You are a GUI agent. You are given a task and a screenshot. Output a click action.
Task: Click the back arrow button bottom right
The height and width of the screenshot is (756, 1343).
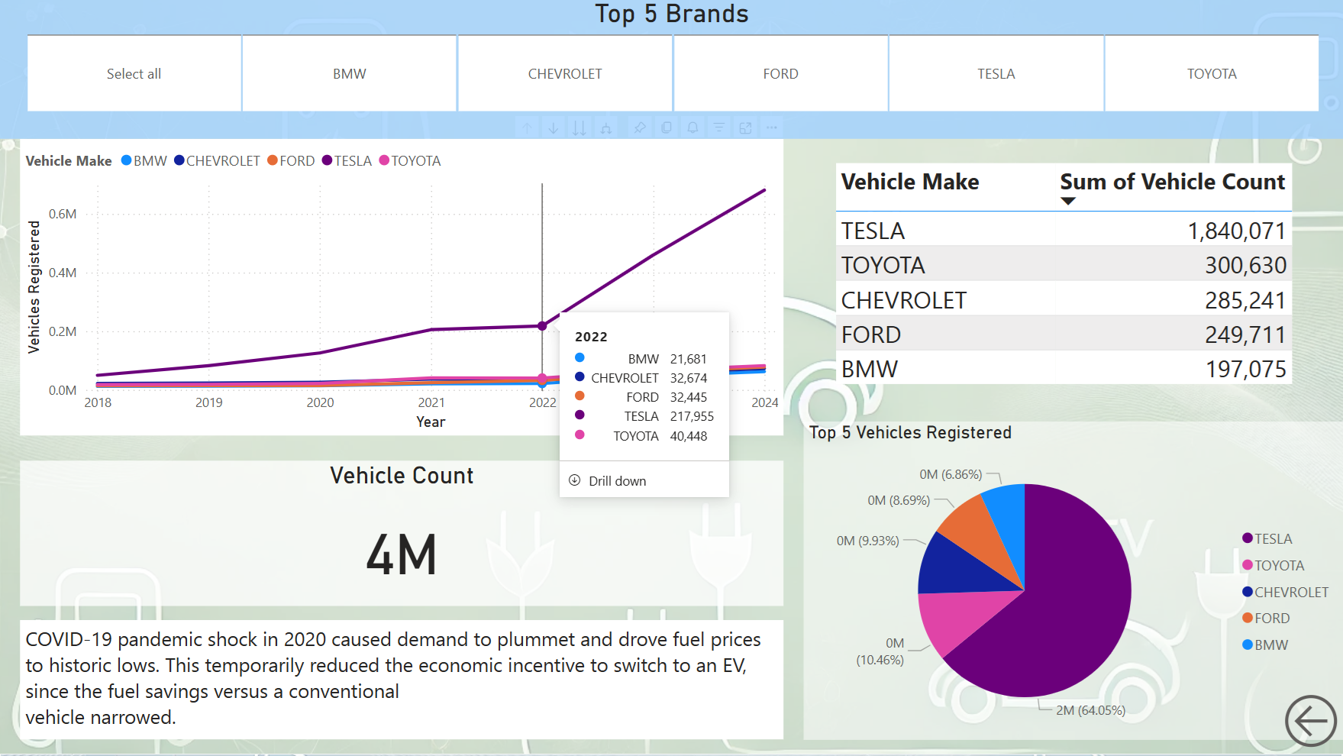[x=1311, y=720]
